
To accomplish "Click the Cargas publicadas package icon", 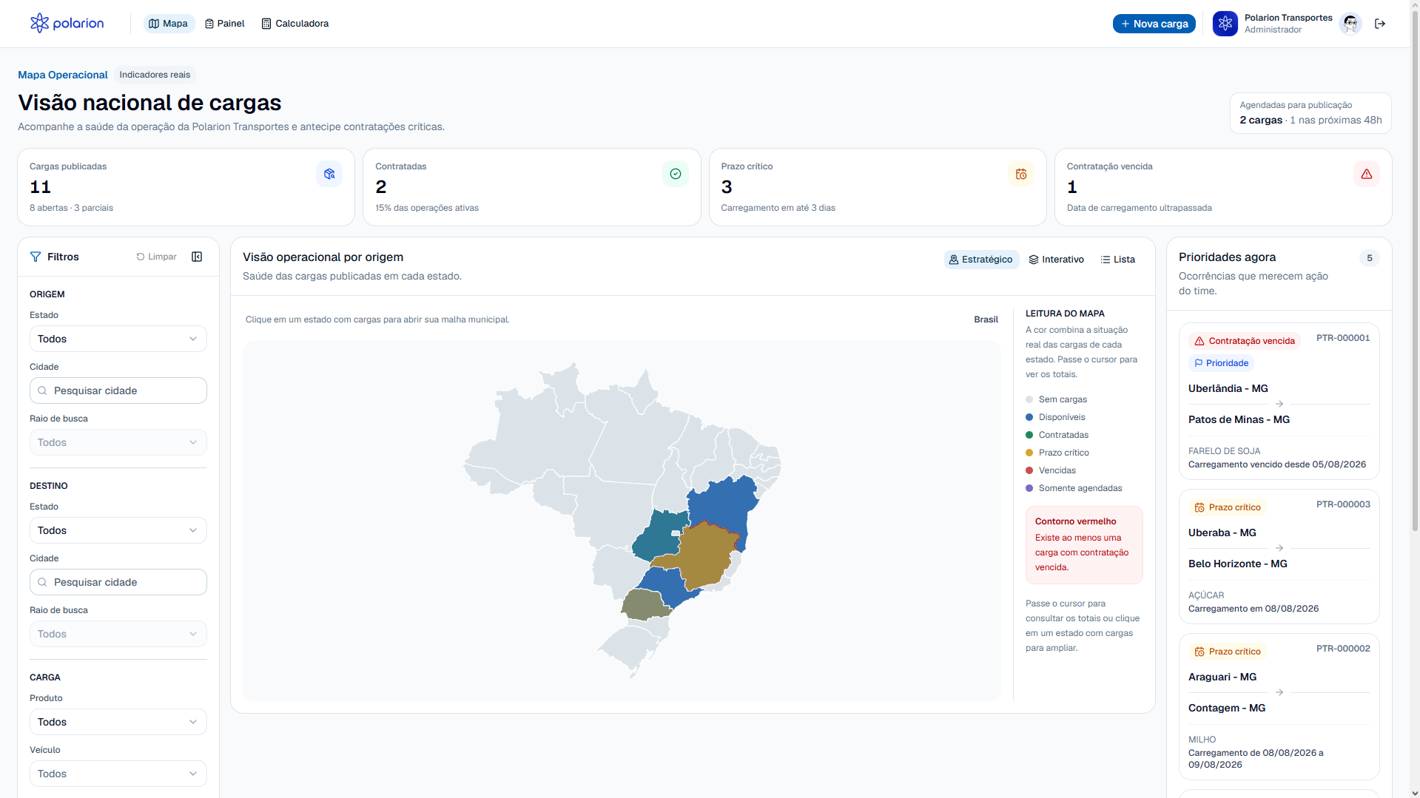I will [x=329, y=174].
